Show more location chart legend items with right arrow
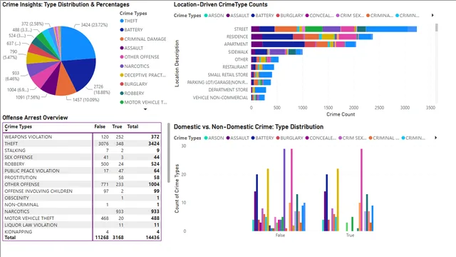Screen dimensions: 456x257 (432, 15)
